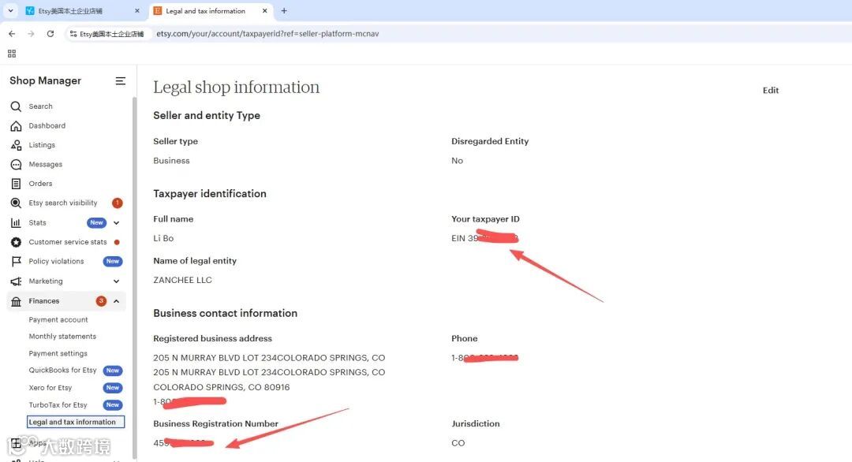Screen dimensions: 852x462
Task: Open QuickBooks for Etsy
Action: (62, 371)
